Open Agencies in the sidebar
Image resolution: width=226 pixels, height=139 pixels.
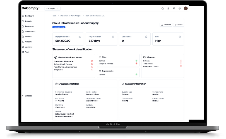27,47
